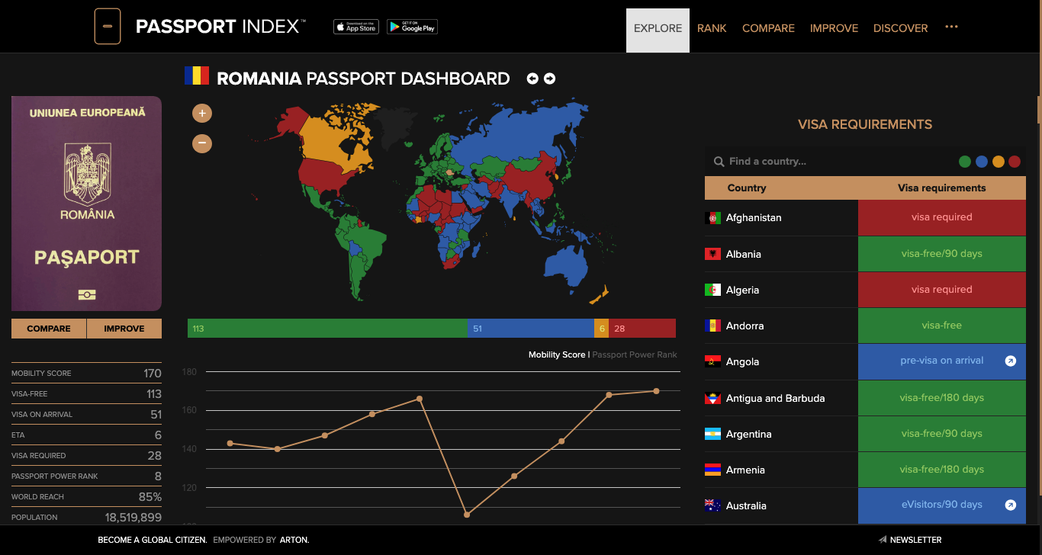Open the COMPARE menu item
The width and height of the screenshot is (1042, 555).
coord(768,28)
